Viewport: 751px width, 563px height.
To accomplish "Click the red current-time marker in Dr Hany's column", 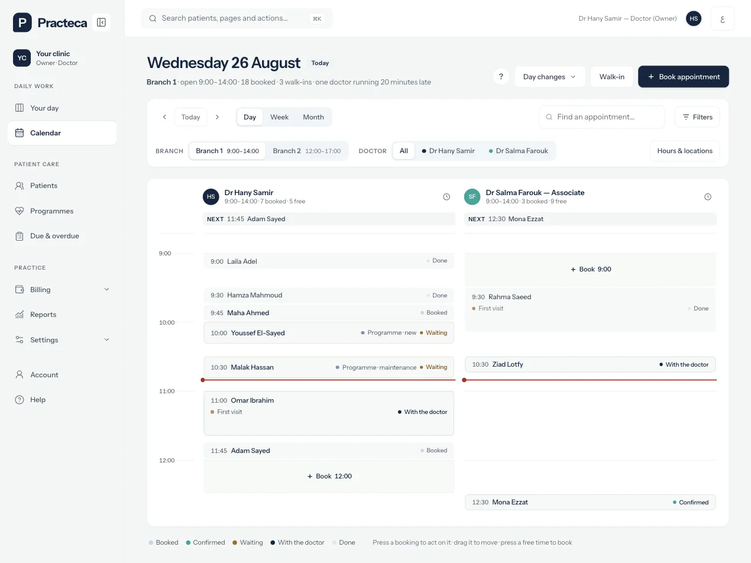I will click(203, 380).
